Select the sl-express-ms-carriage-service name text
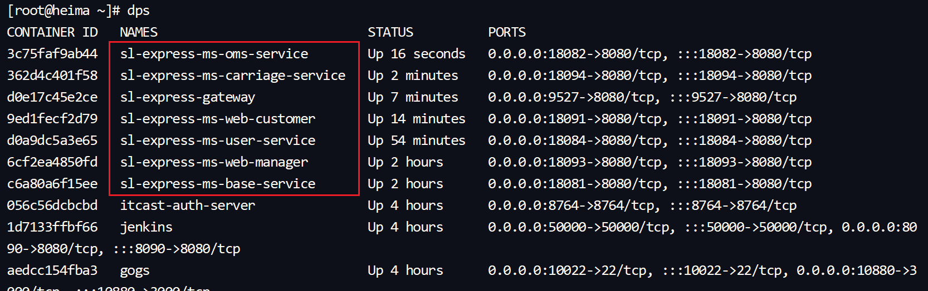Viewport: 928px width, 291px height. (233, 76)
